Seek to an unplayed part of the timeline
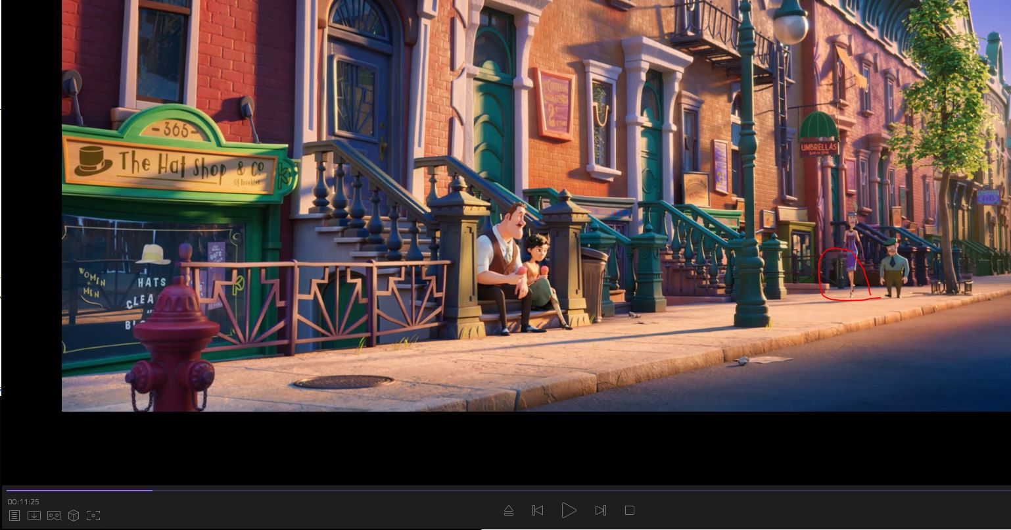Screen dimensions: 1011x530 point(526,490)
